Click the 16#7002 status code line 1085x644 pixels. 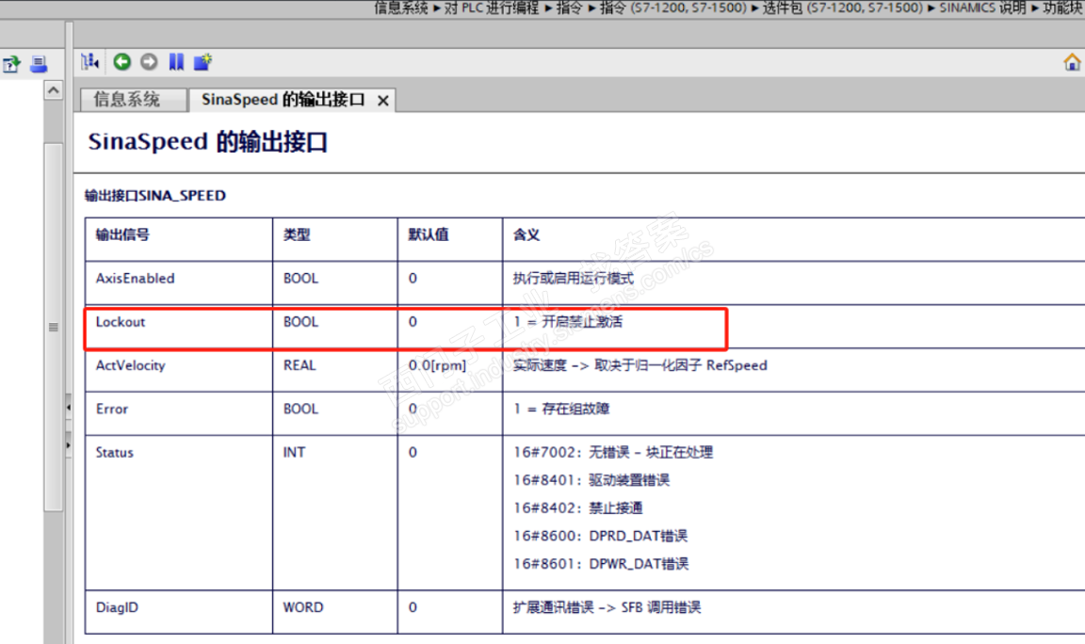click(x=613, y=453)
